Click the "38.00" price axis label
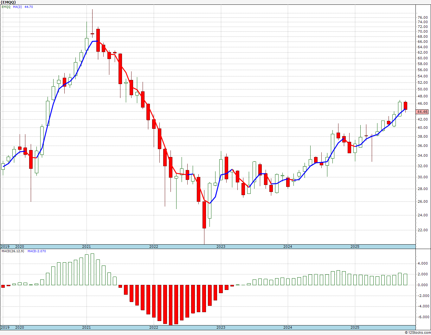The width and height of the screenshot is (431, 335). [x=423, y=136]
